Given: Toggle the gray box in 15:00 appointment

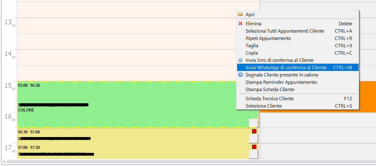Looking at the screenshot, I should point(253,123).
